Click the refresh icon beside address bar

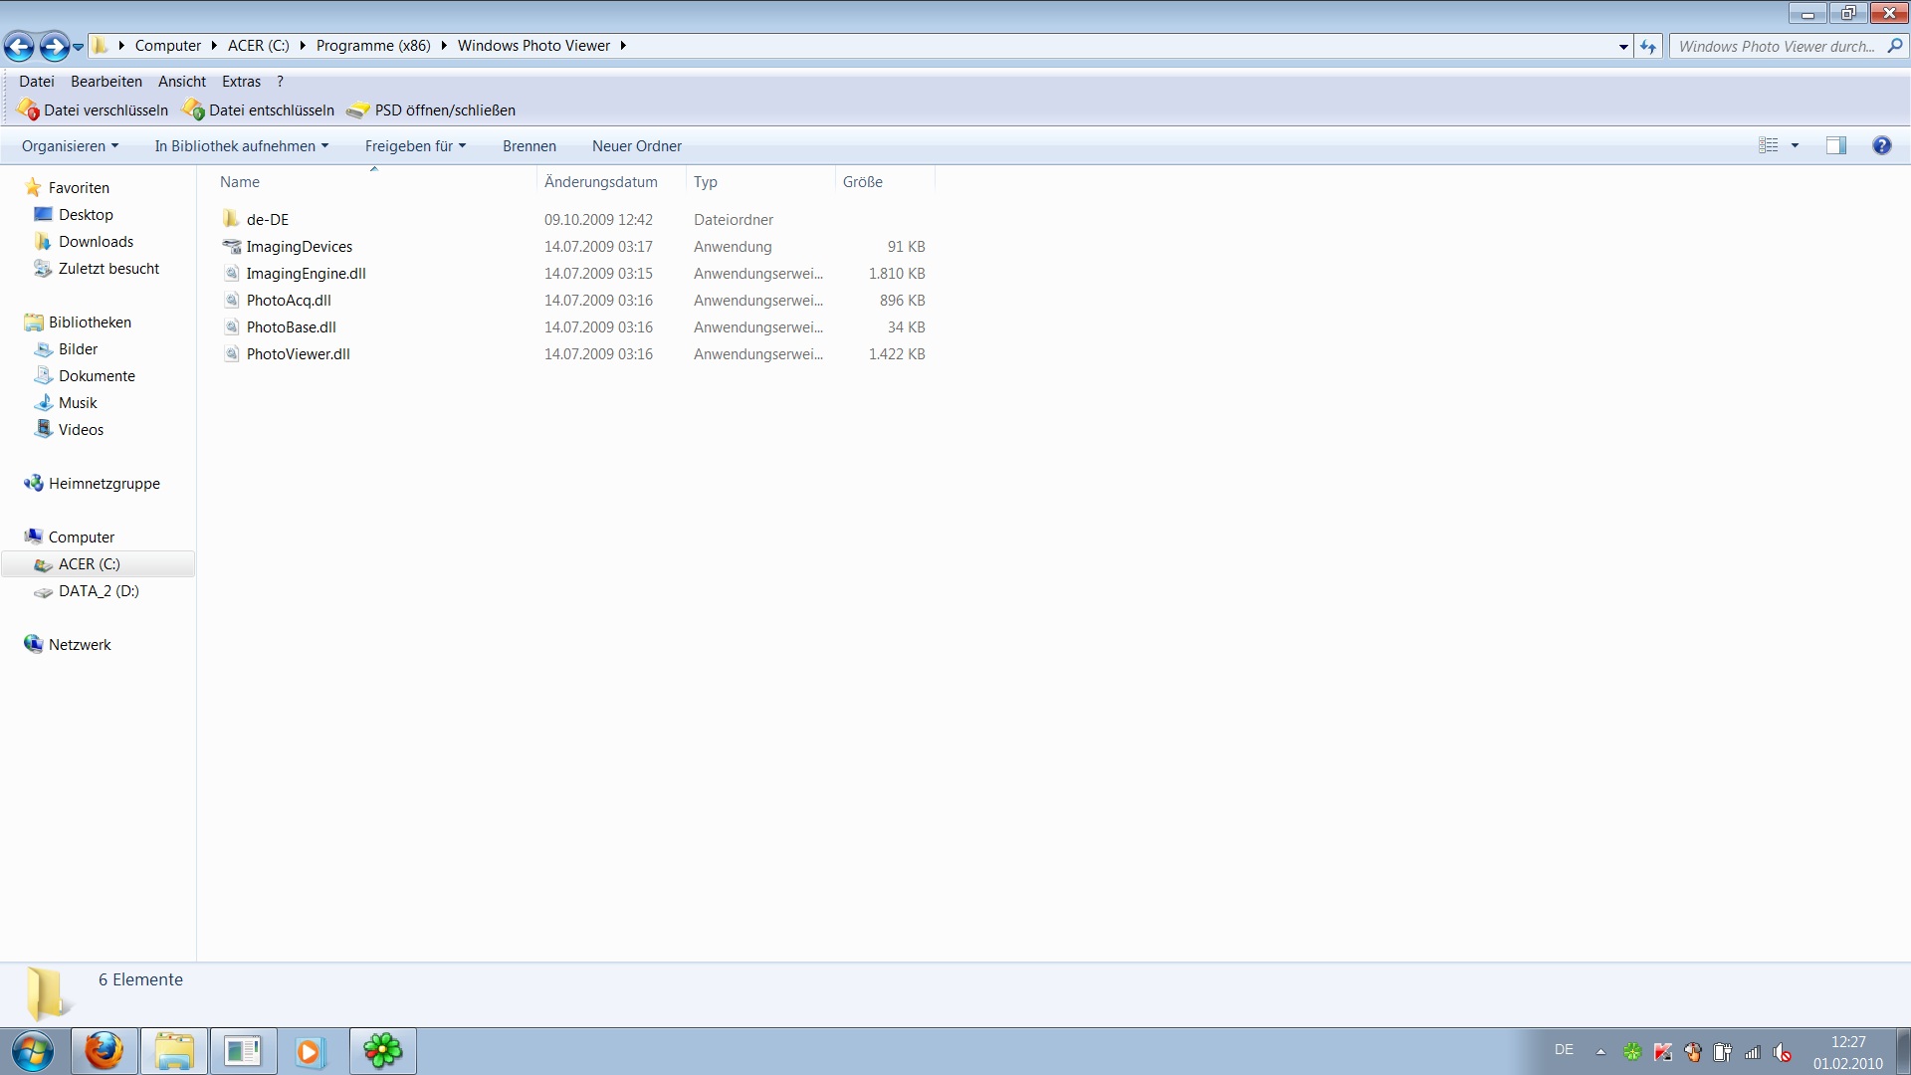pos(1648,47)
